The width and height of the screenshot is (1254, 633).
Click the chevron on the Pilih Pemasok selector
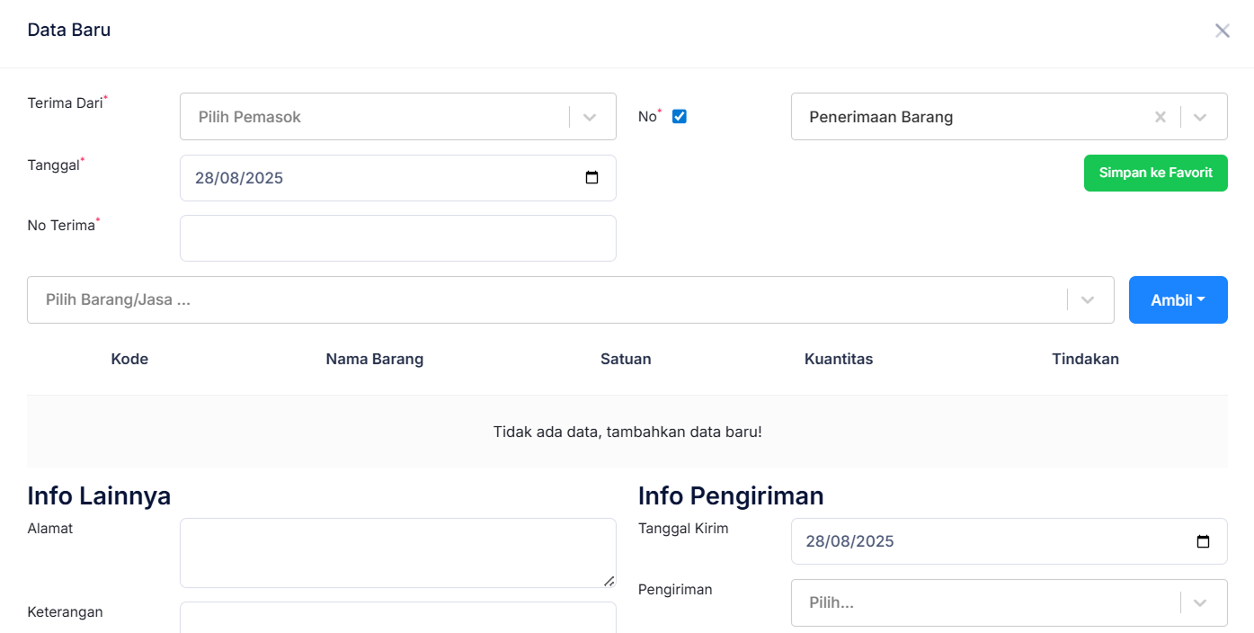(x=591, y=116)
